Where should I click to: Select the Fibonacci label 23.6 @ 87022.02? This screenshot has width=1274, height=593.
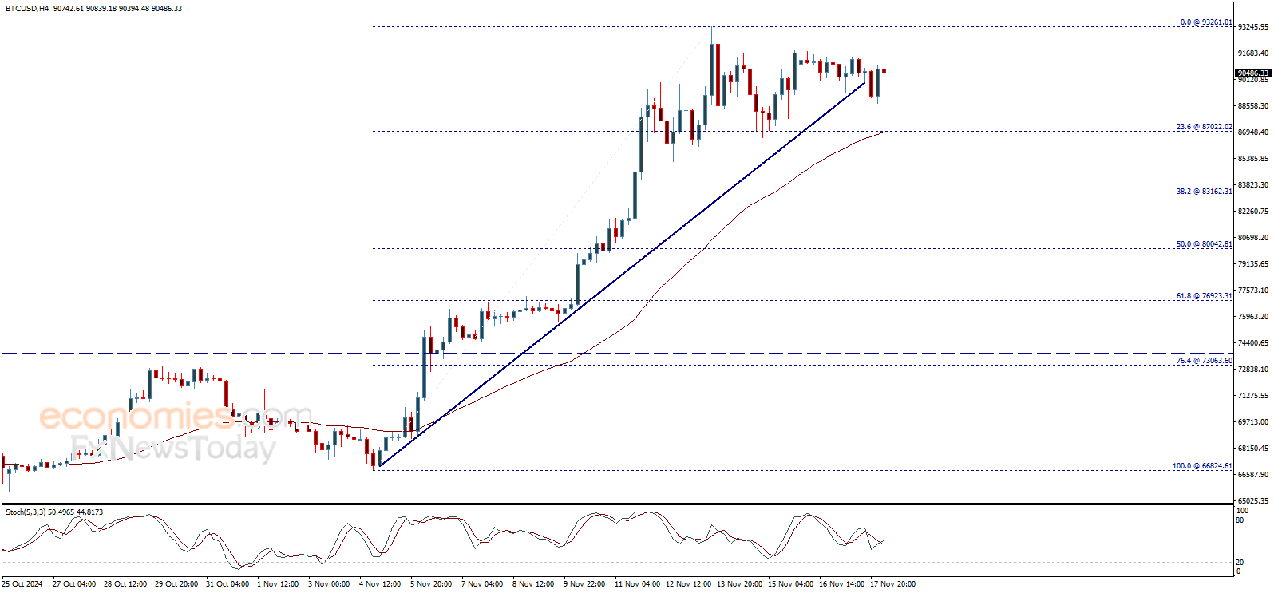pos(1204,127)
